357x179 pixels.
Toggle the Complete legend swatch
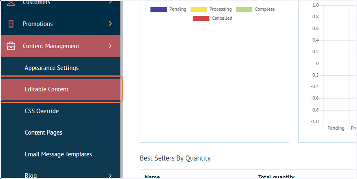click(x=244, y=9)
